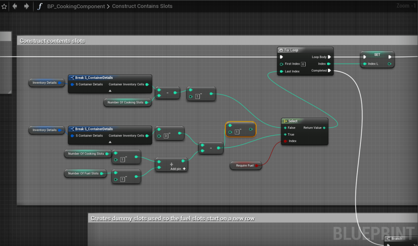Select the Require Fuel variable node

click(x=245, y=165)
